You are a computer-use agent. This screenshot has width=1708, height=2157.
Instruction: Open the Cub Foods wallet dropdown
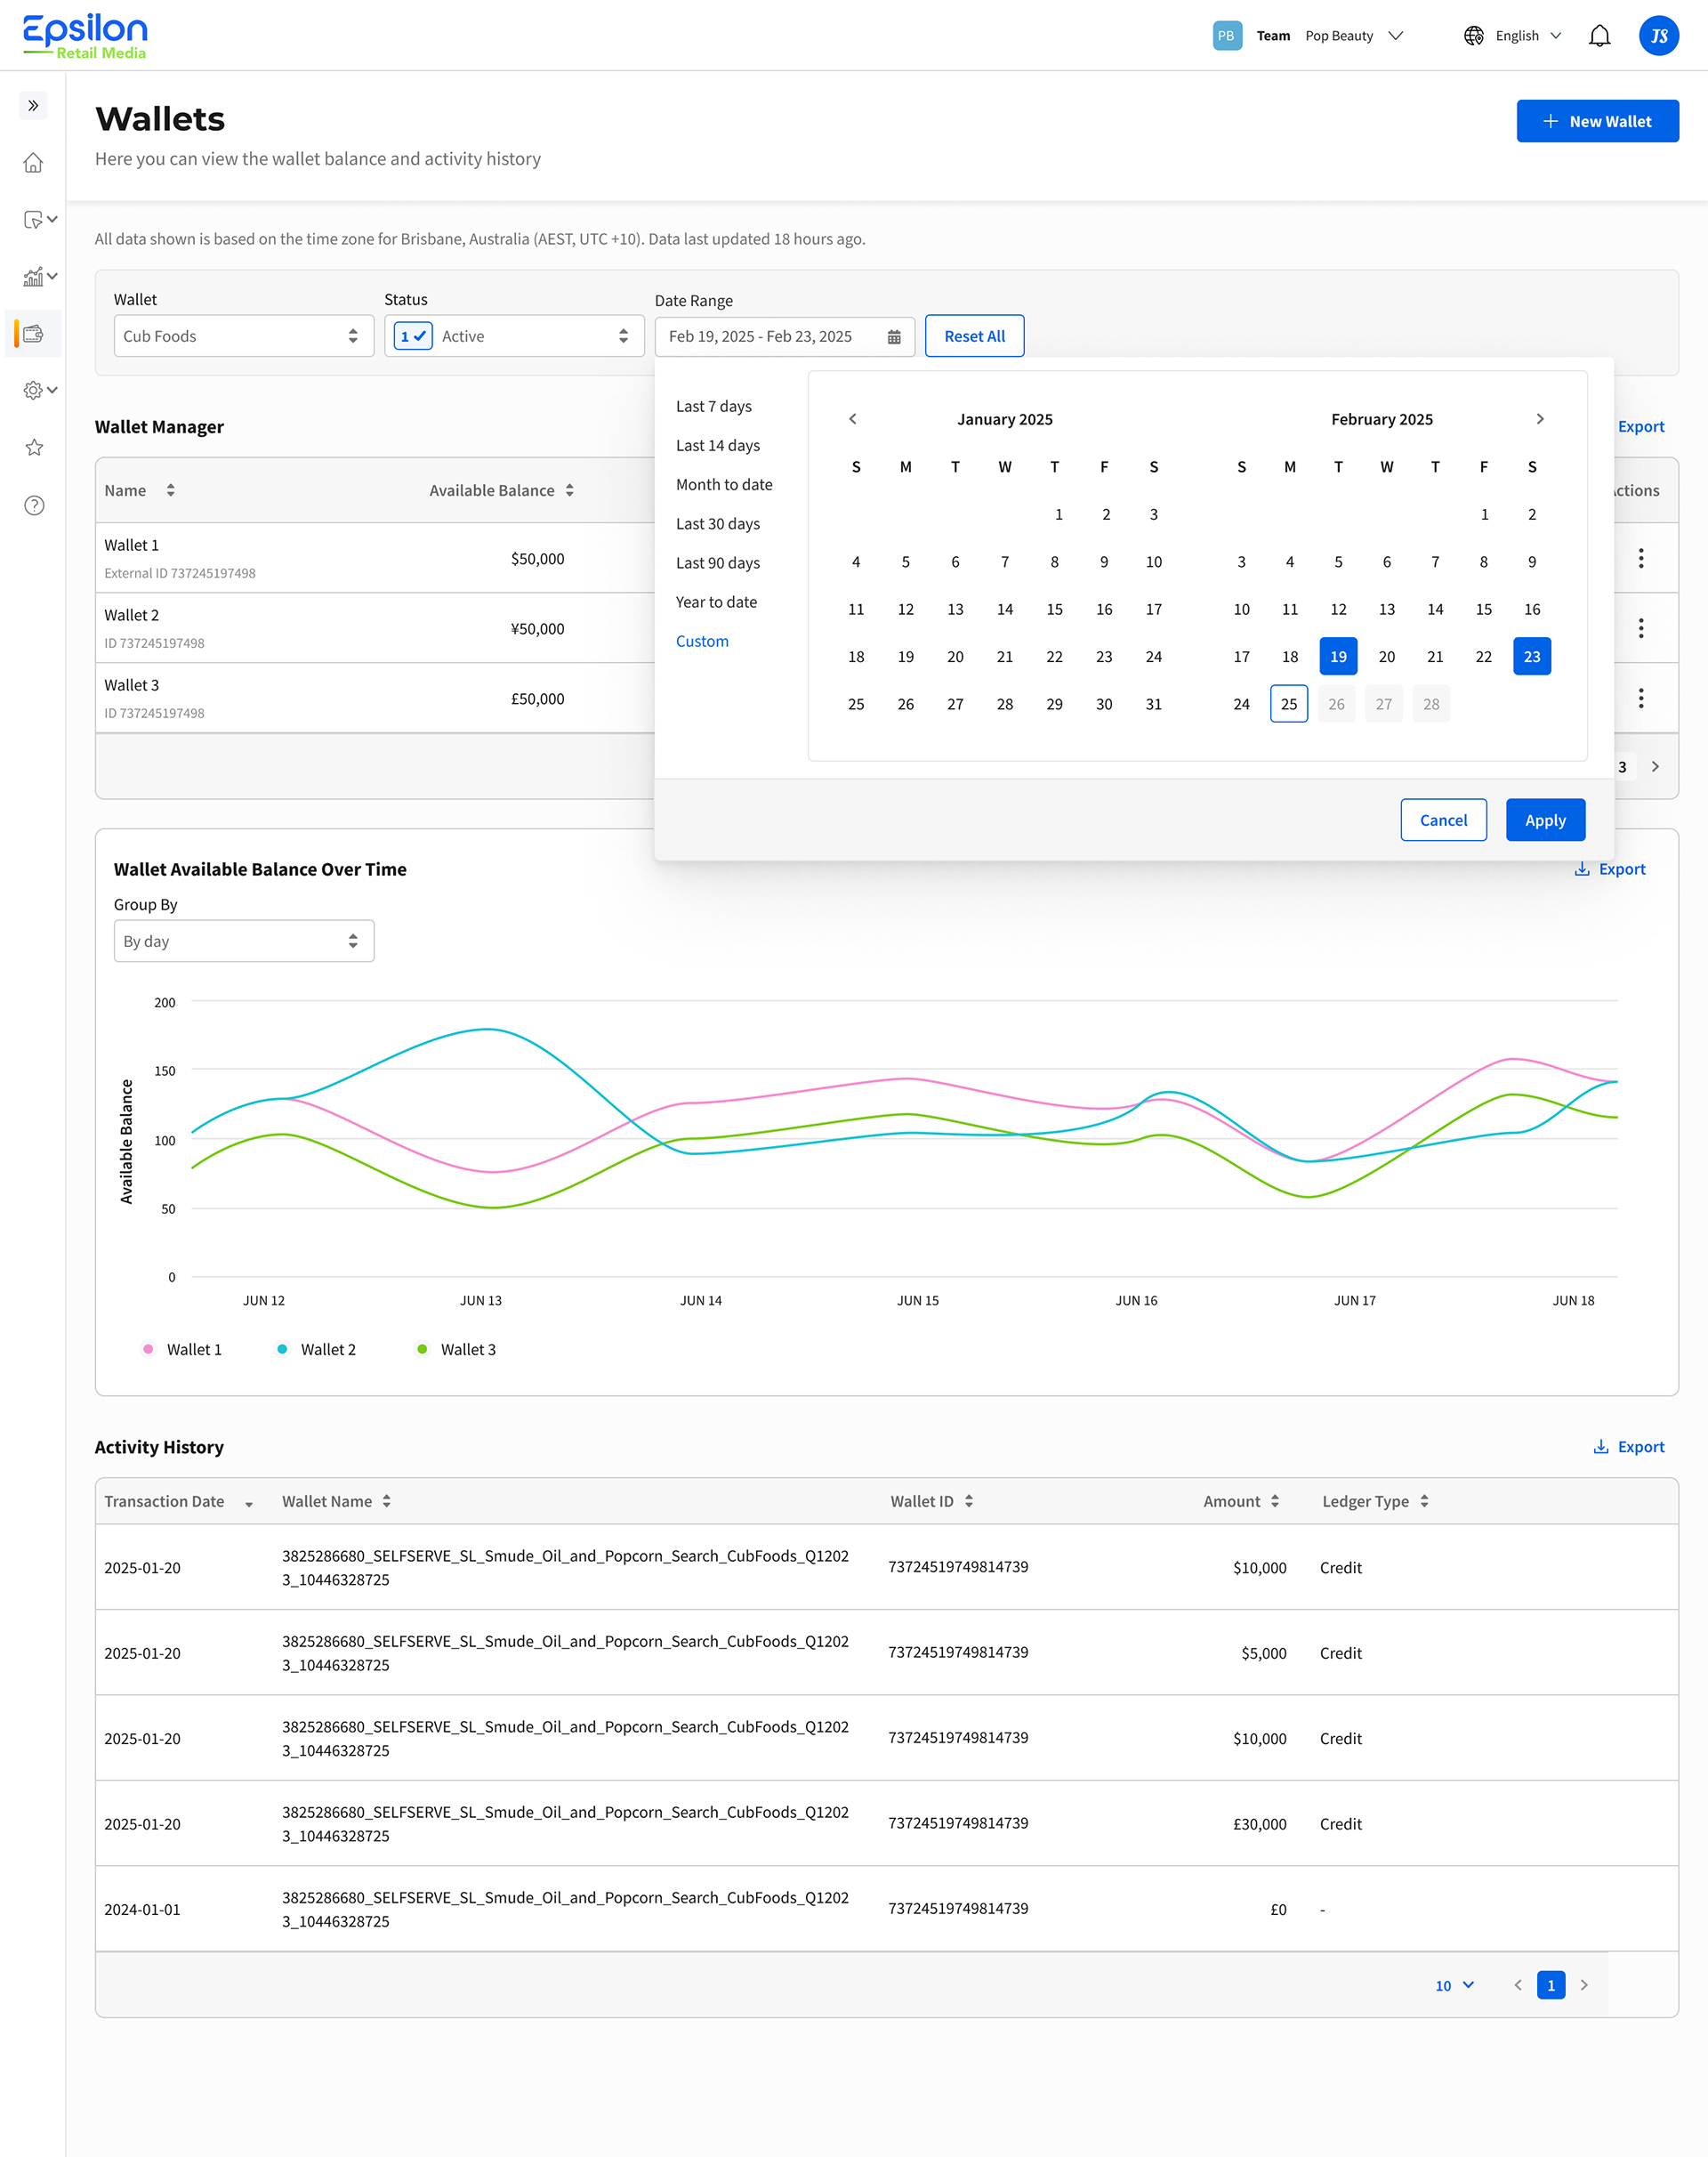click(243, 336)
